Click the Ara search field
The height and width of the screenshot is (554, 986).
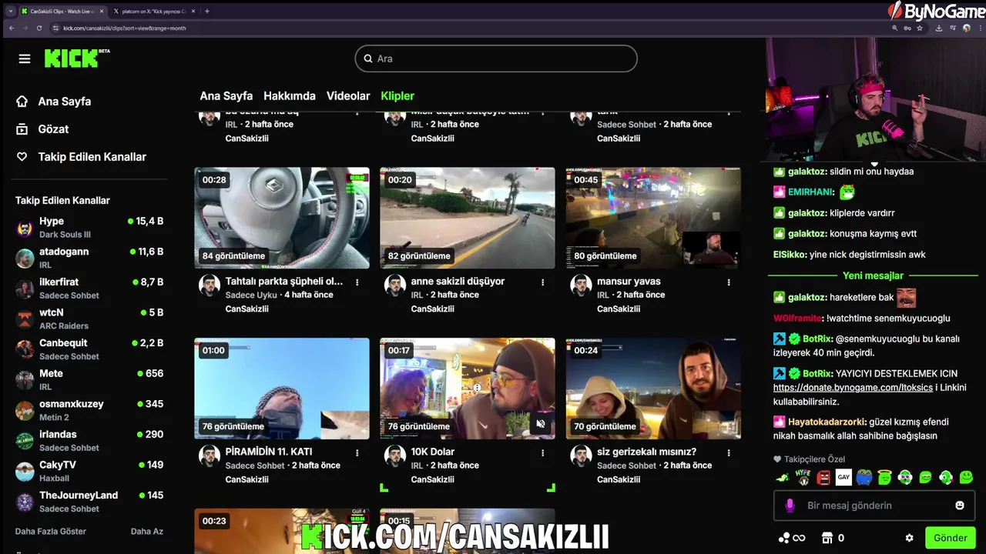(x=496, y=58)
